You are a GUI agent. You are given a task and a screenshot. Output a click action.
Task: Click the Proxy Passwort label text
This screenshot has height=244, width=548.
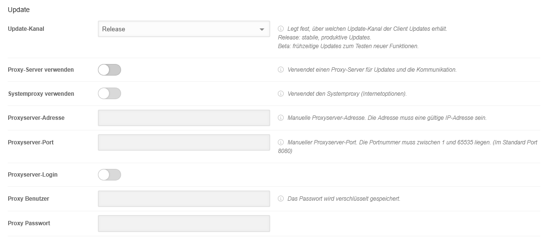coord(29,223)
